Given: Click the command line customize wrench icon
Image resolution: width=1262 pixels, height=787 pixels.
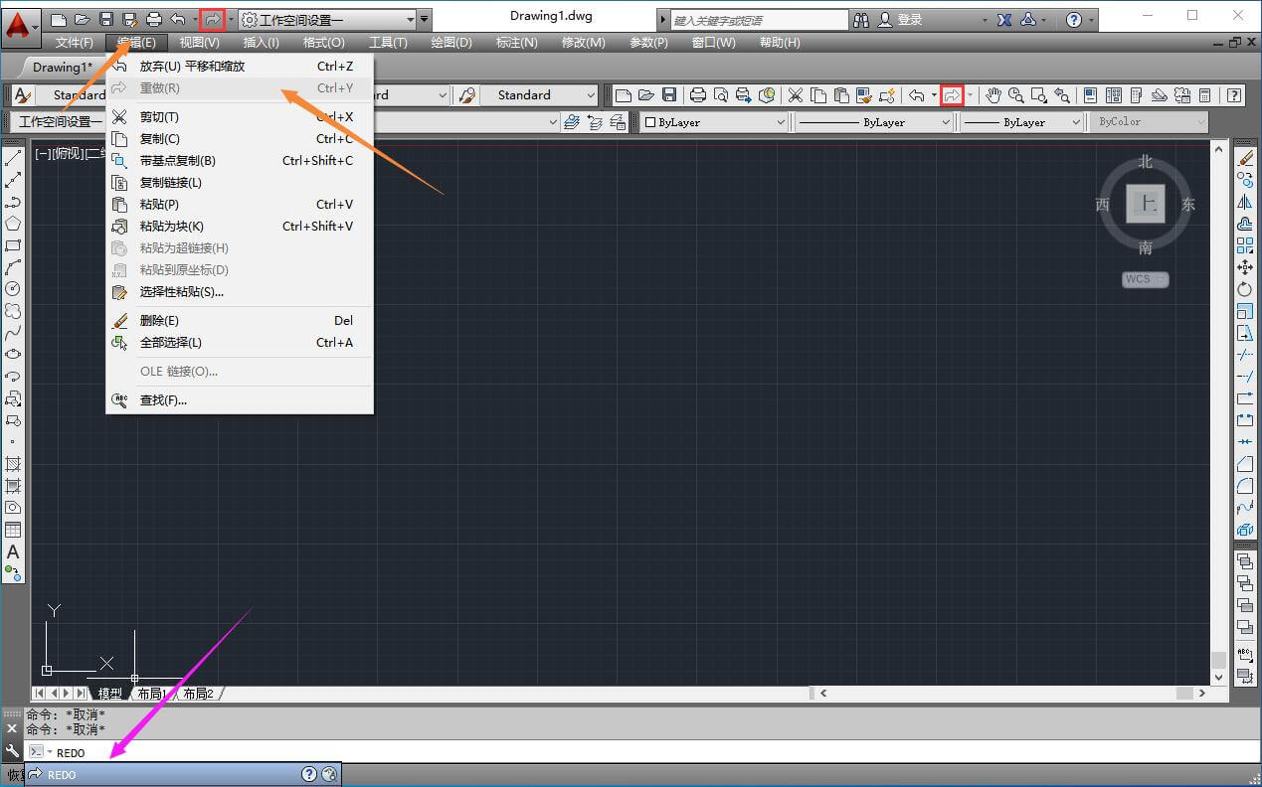Looking at the screenshot, I should [12, 751].
